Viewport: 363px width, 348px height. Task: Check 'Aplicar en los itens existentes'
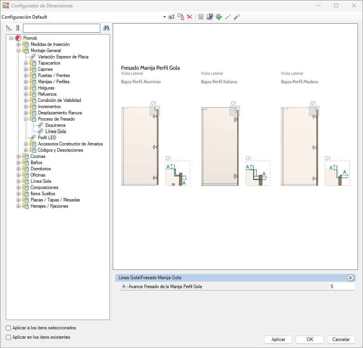pos(9,337)
